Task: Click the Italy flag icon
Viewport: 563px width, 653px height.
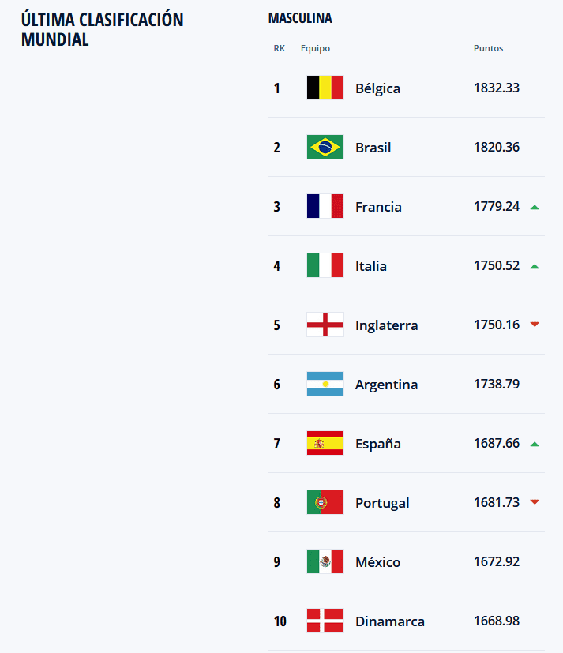Action: (325, 265)
